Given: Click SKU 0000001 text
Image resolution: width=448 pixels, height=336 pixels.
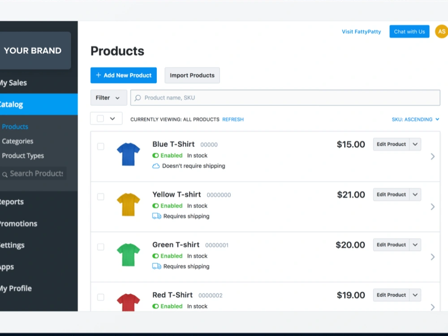Looking at the screenshot, I should point(216,245).
